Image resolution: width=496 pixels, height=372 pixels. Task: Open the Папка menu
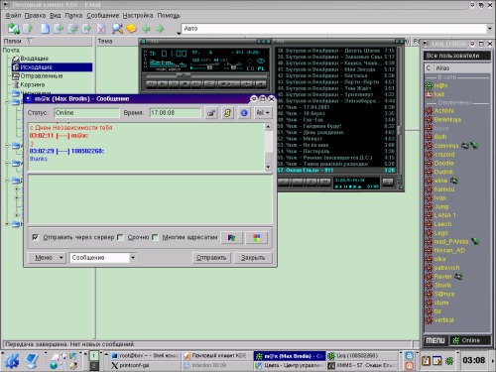(x=73, y=16)
